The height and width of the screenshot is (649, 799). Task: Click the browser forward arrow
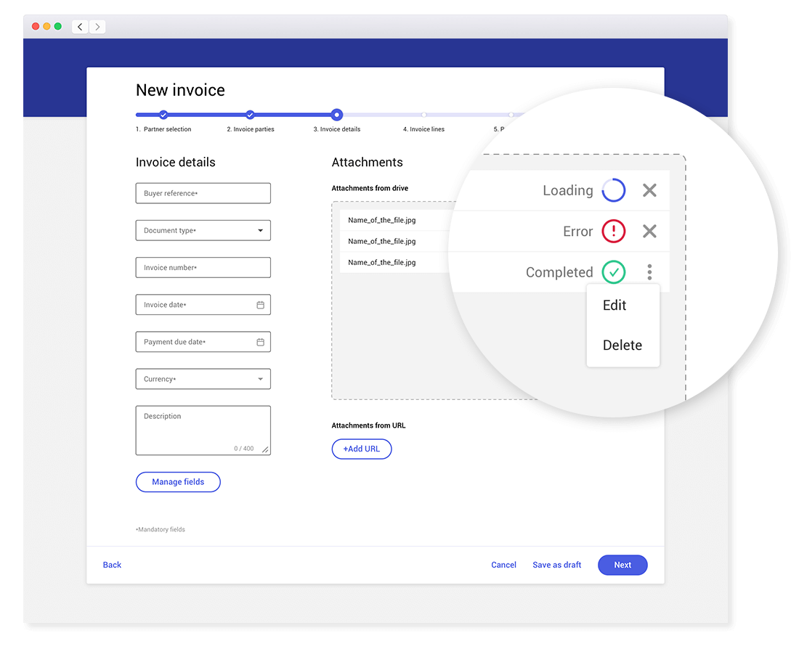[x=98, y=27]
